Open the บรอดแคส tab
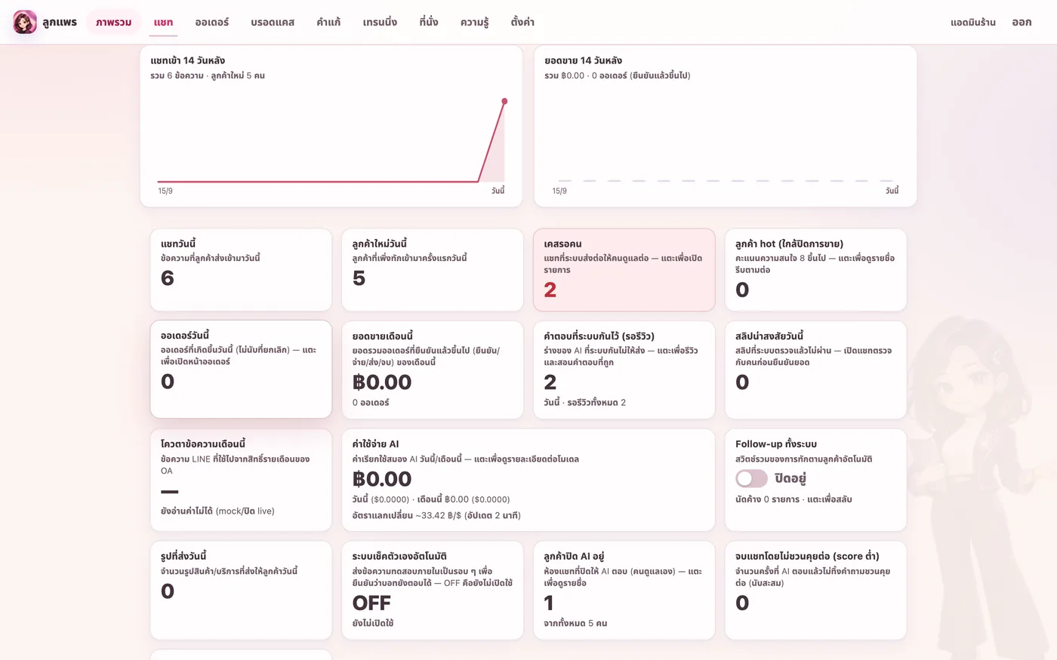1057x660 pixels. click(x=273, y=23)
